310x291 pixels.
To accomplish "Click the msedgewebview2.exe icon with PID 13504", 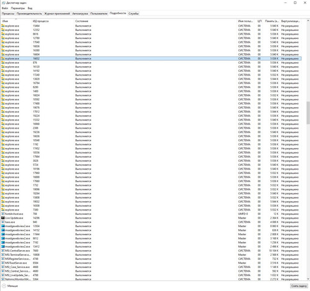I will click(3, 226).
